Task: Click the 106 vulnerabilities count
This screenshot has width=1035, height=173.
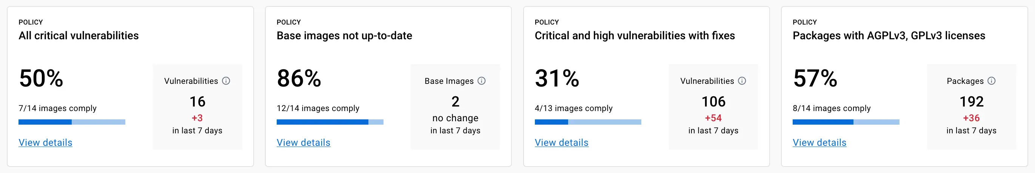Action: (x=713, y=102)
